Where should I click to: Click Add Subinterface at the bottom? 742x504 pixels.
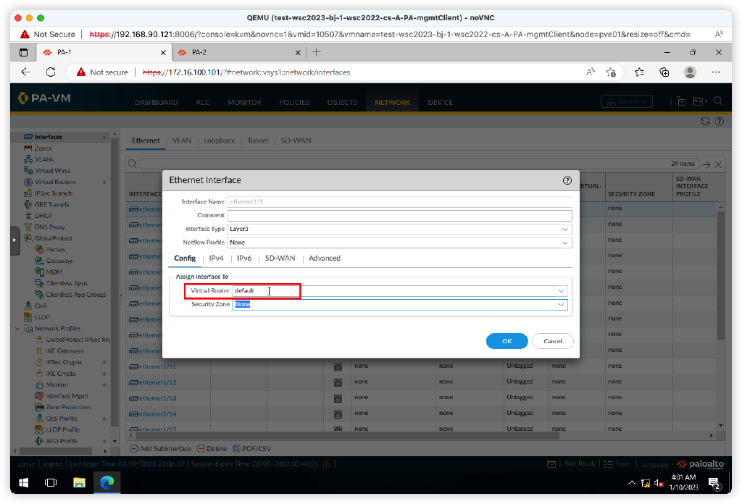[160, 448]
